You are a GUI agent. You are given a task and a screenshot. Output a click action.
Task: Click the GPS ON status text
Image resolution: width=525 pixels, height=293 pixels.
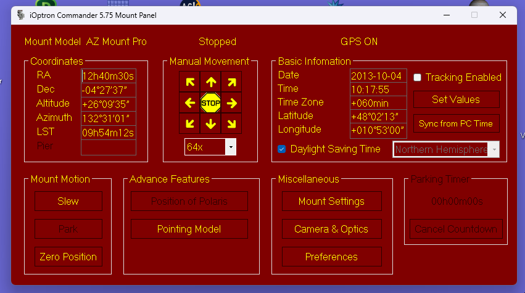coord(359,41)
